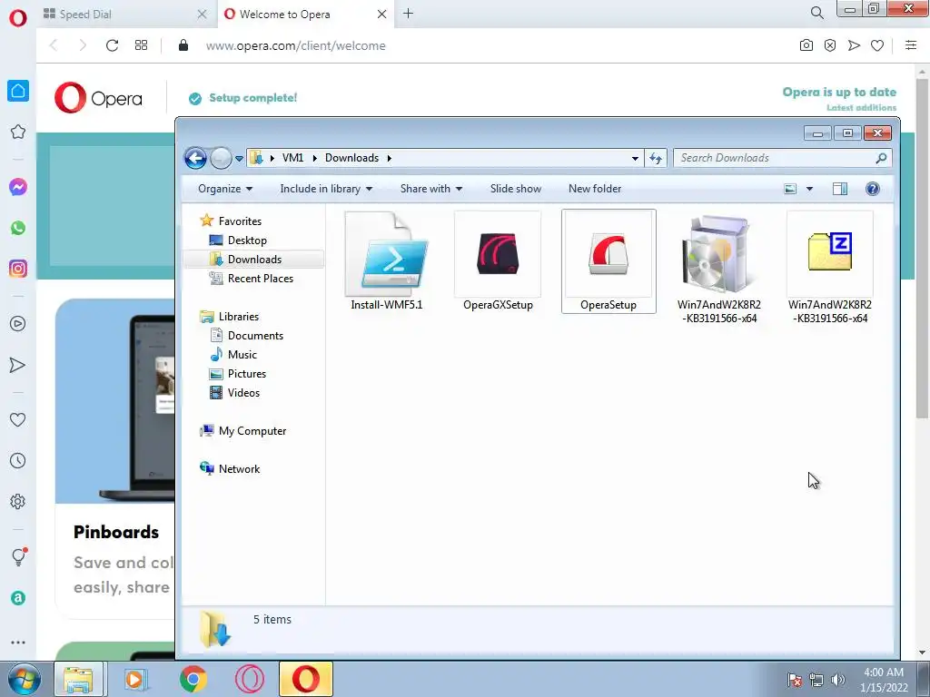Image resolution: width=930 pixels, height=697 pixels.
Task: Open History clock in Opera sidebar
Action: [x=18, y=460]
